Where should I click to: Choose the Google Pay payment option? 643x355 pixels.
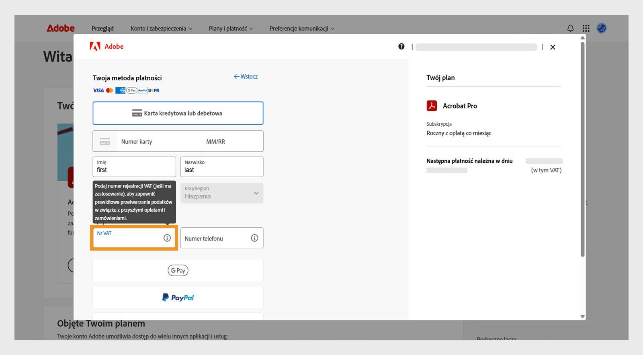pyautogui.click(x=178, y=271)
